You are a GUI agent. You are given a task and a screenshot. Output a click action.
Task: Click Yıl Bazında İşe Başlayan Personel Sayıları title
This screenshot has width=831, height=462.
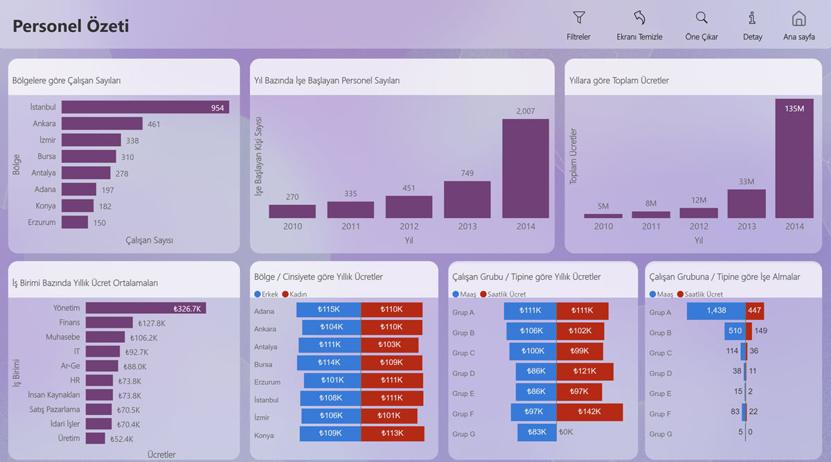pyautogui.click(x=327, y=81)
